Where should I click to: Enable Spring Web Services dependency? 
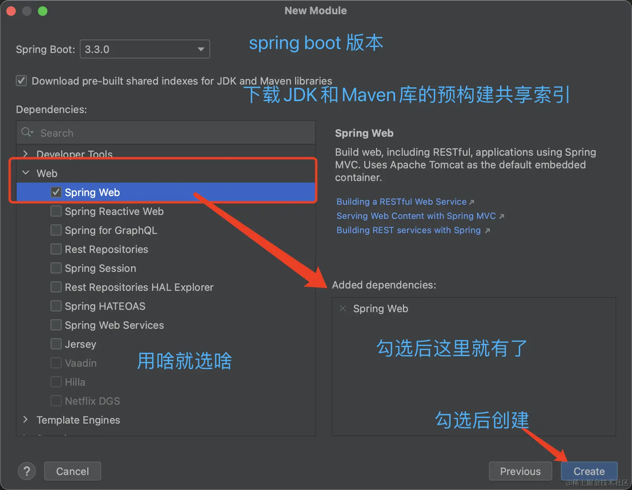(x=56, y=325)
